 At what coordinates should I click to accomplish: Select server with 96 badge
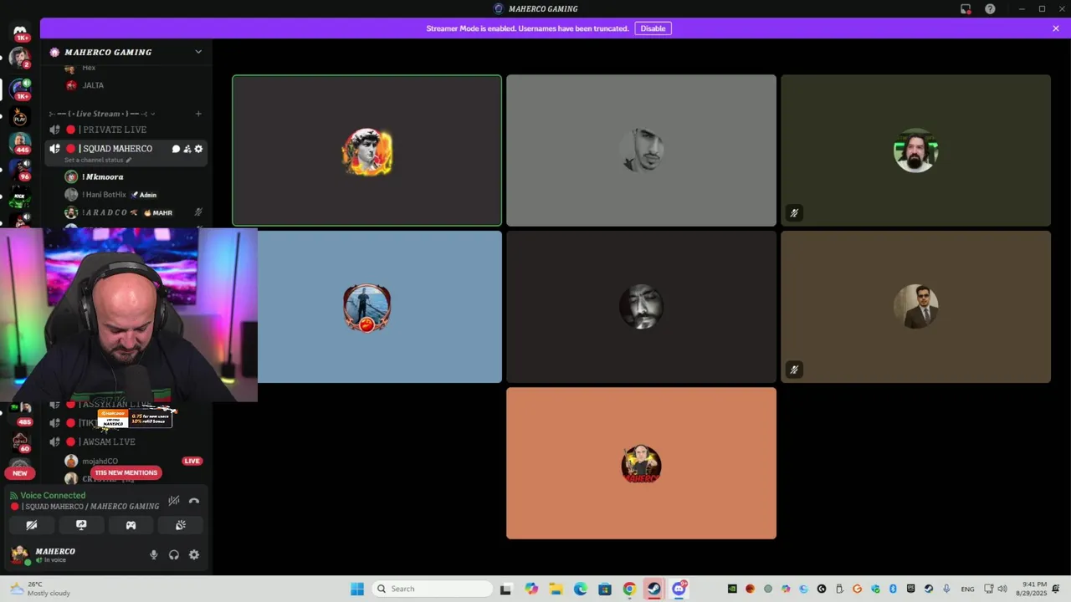tap(20, 170)
